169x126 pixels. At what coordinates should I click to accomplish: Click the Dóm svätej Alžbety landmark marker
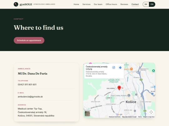[x=129, y=95]
